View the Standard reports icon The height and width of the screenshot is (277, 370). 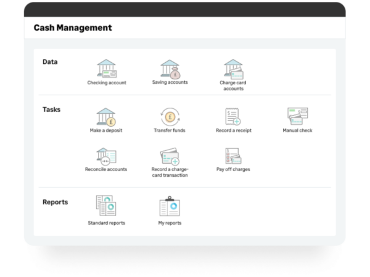tap(106, 206)
